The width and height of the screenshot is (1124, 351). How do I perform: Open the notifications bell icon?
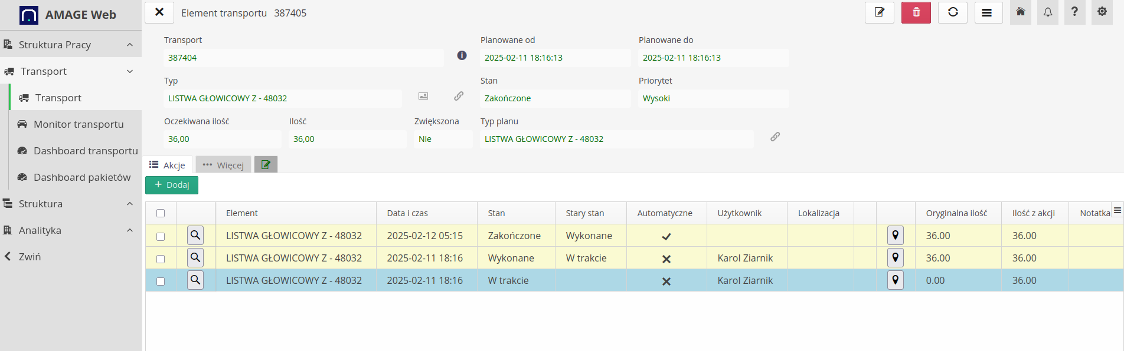pos(1048,12)
